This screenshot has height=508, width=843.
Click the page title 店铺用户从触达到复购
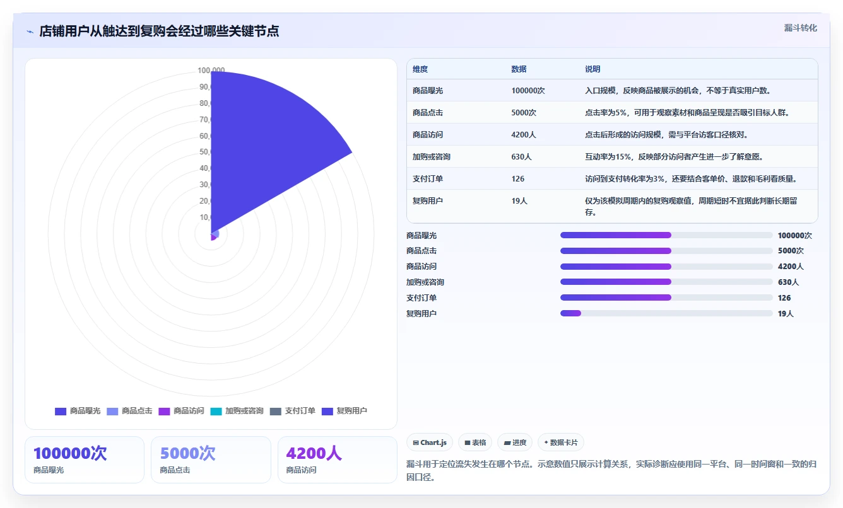coord(159,32)
